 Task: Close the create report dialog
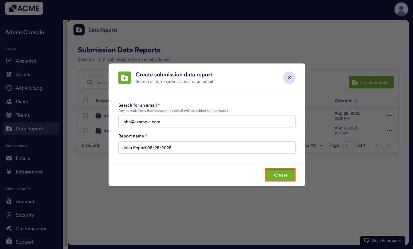(289, 78)
